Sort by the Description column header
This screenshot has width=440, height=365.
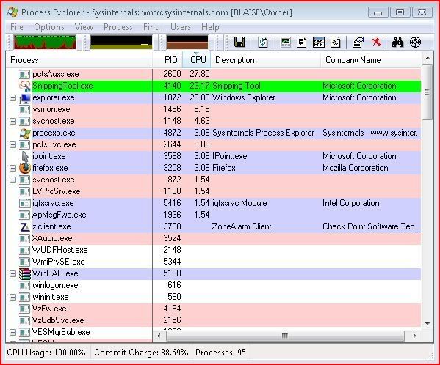tap(265, 60)
